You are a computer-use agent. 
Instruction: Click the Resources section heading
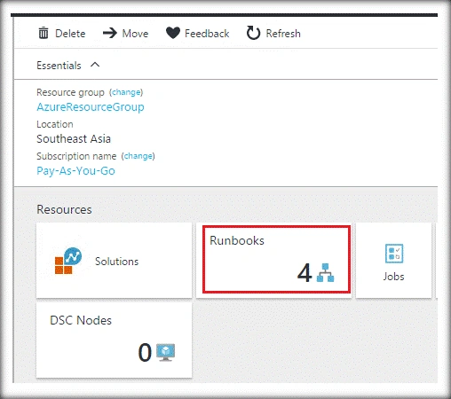[64, 209]
